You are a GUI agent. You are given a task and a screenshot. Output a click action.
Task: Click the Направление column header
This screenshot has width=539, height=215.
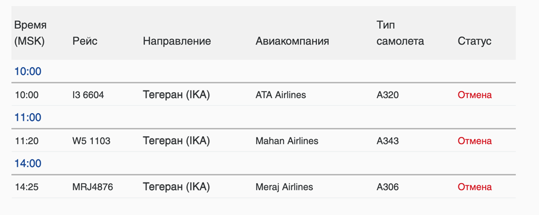(x=177, y=41)
